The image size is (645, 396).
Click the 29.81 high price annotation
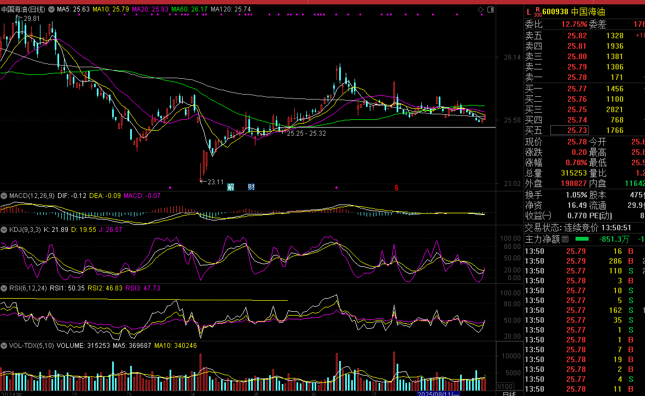31,19
